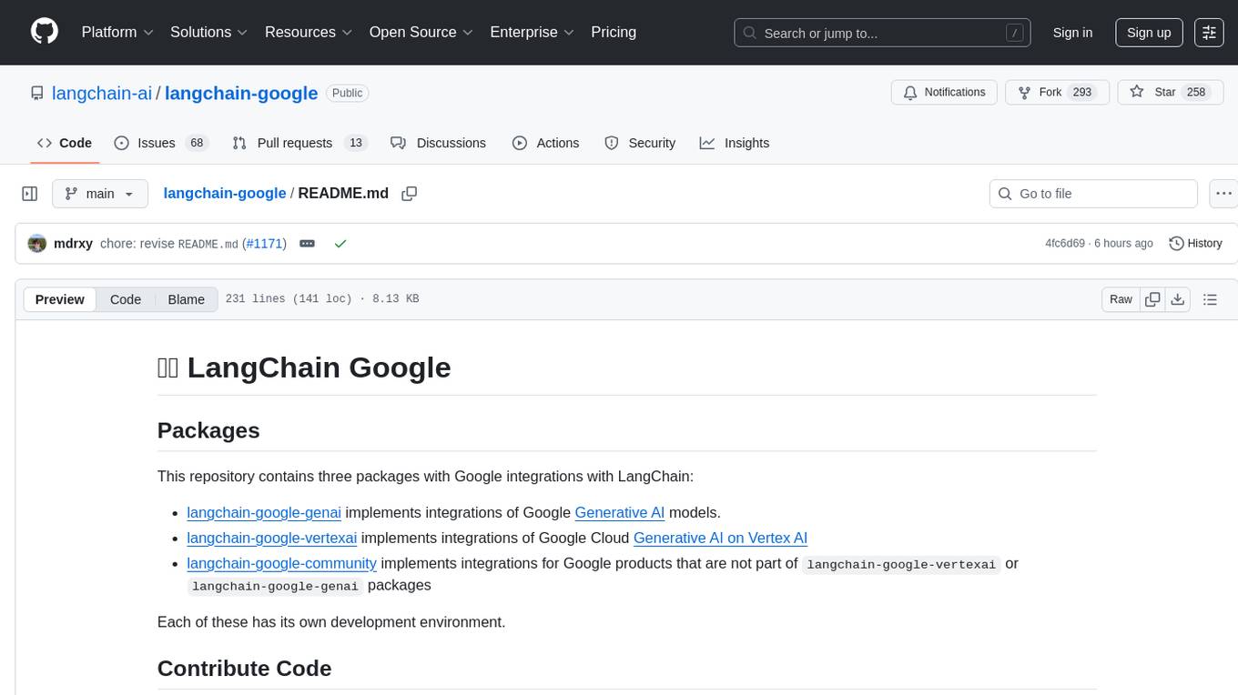Open the langchain-google repository title link
The height and width of the screenshot is (695, 1238).
tap(241, 93)
